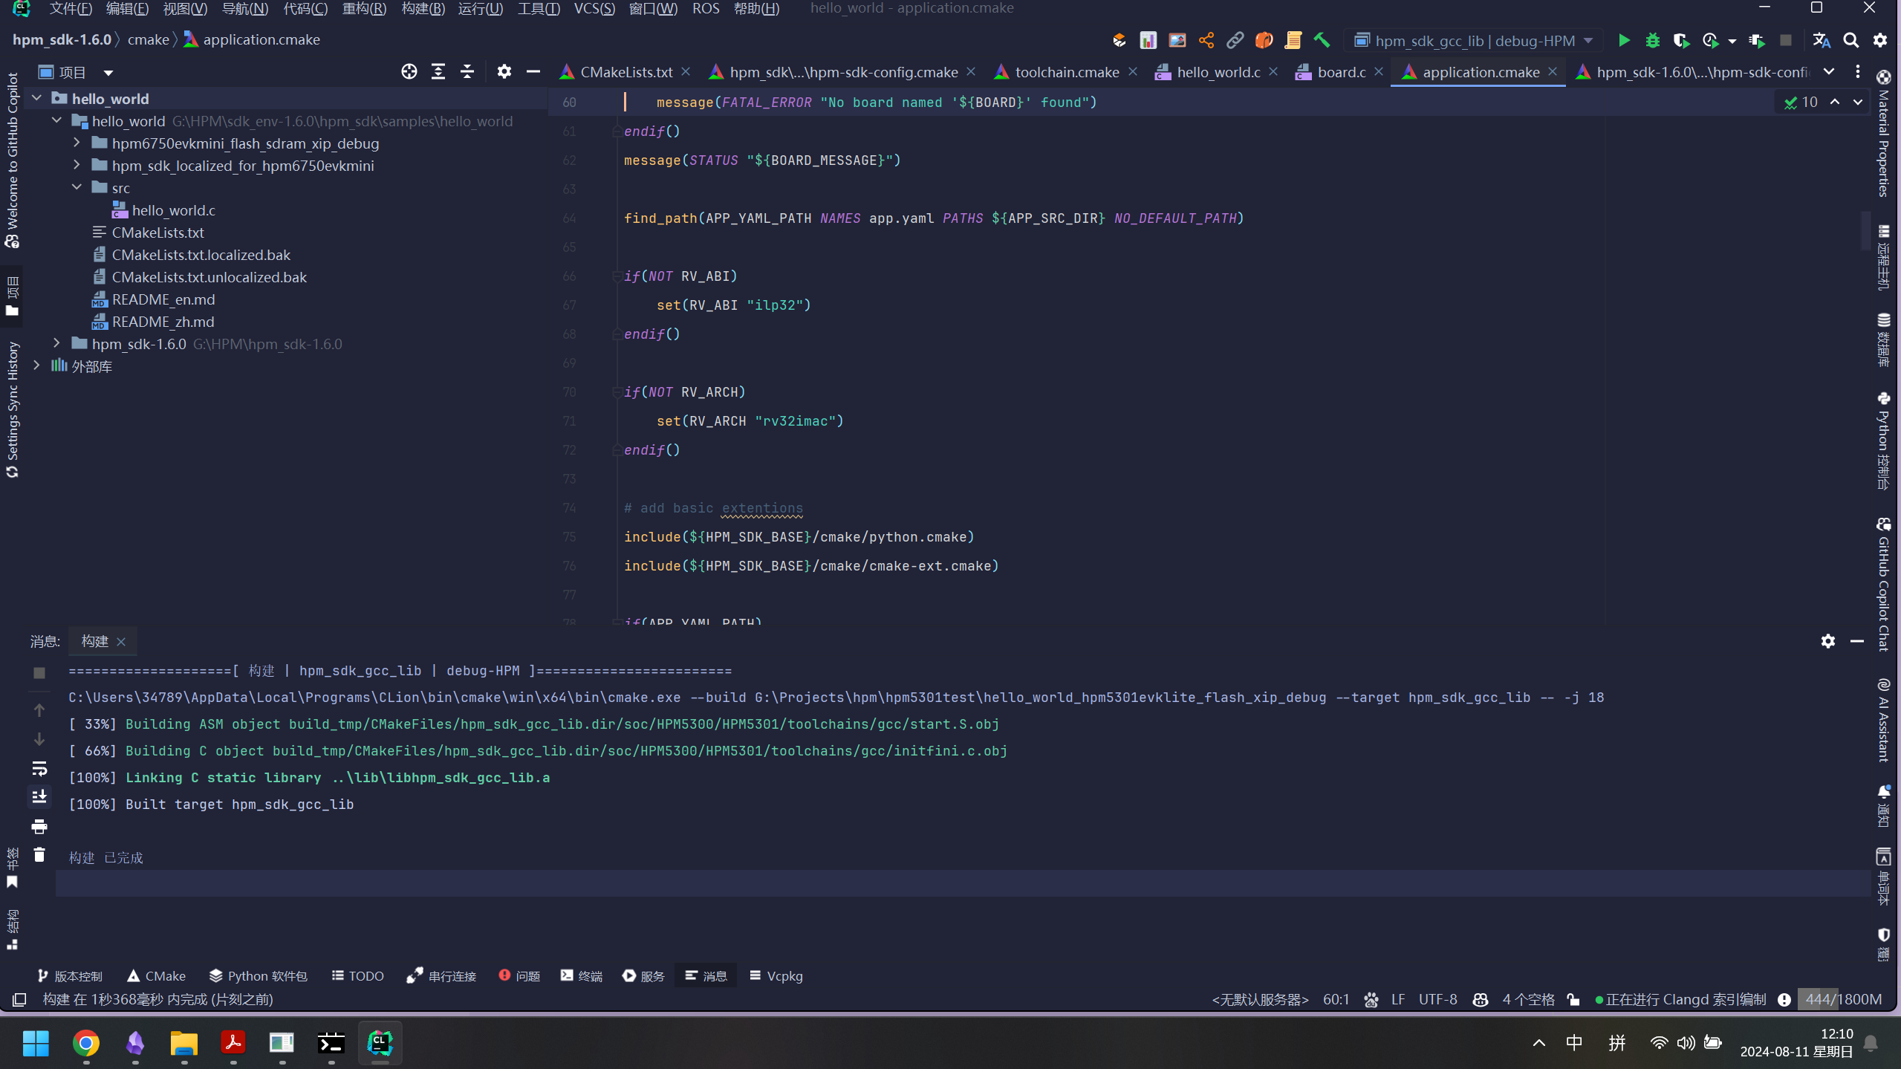Collapse the src folder in project tree
The height and width of the screenshot is (1069, 1901).
tap(77, 187)
